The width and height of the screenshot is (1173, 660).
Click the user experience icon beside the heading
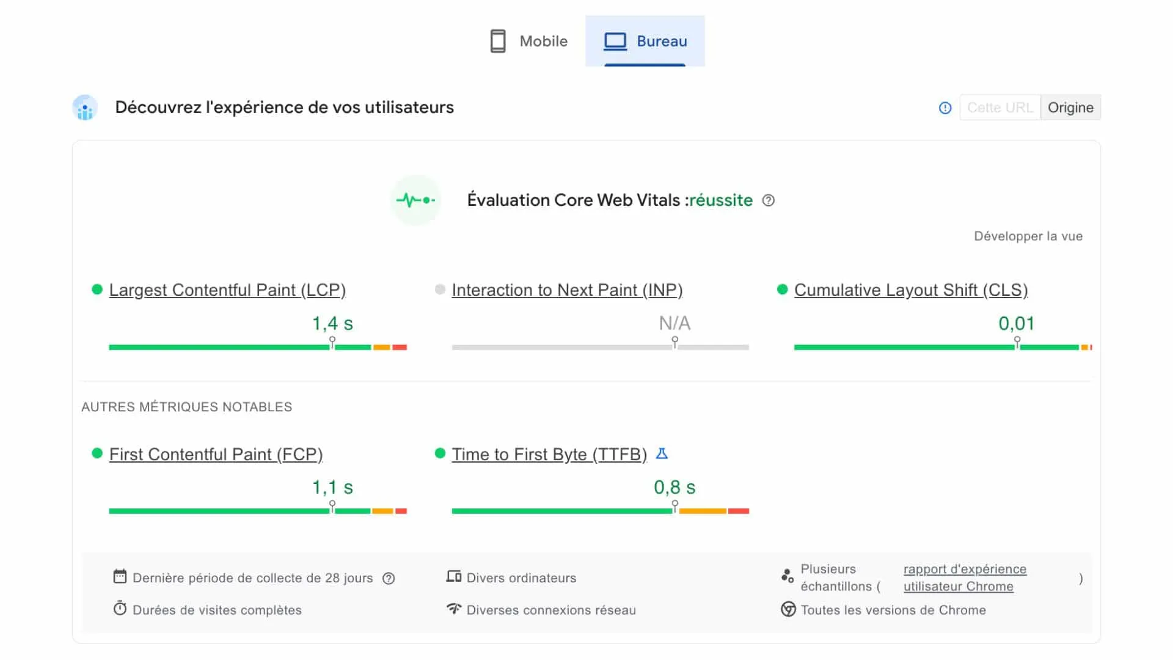point(85,107)
